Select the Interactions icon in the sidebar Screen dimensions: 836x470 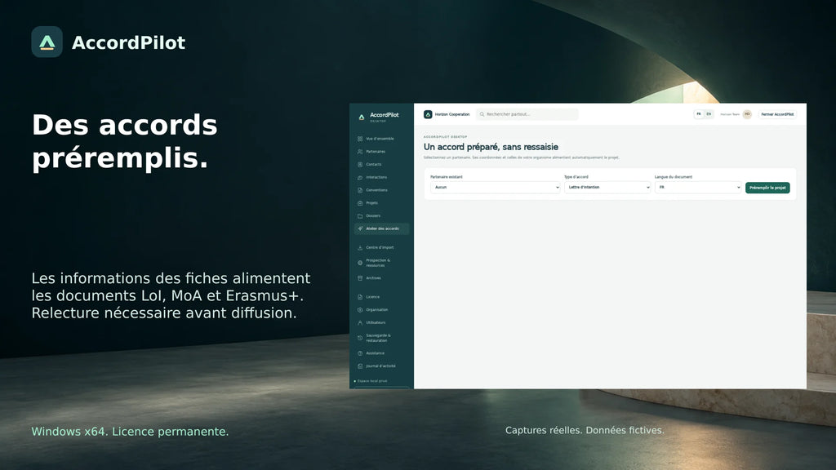(x=360, y=177)
